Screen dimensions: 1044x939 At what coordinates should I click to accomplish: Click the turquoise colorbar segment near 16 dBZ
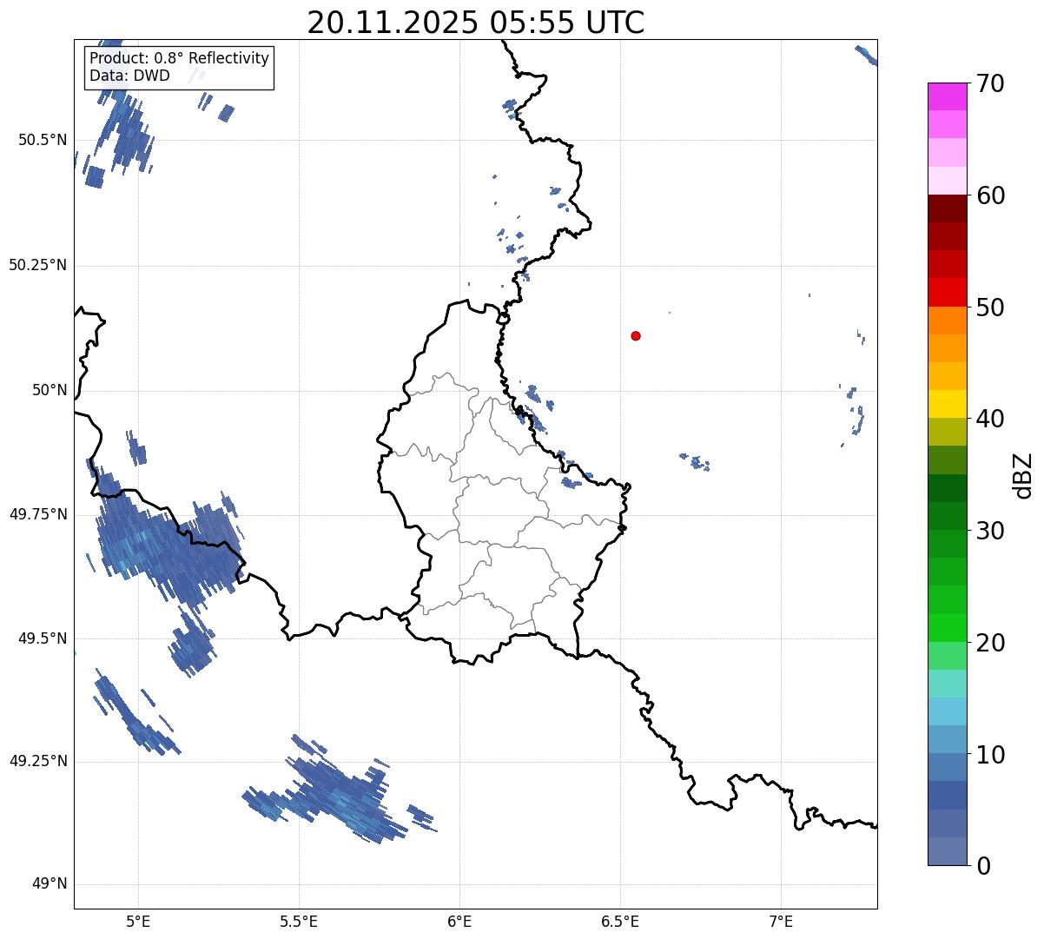[x=947, y=684]
